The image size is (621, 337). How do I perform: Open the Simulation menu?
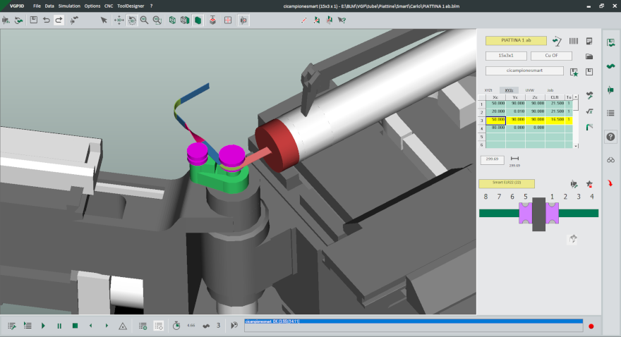(x=69, y=5)
